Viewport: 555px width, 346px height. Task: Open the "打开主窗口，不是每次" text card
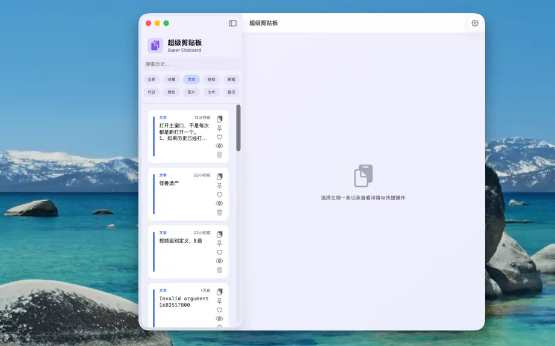pyautogui.click(x=188, y=136)
